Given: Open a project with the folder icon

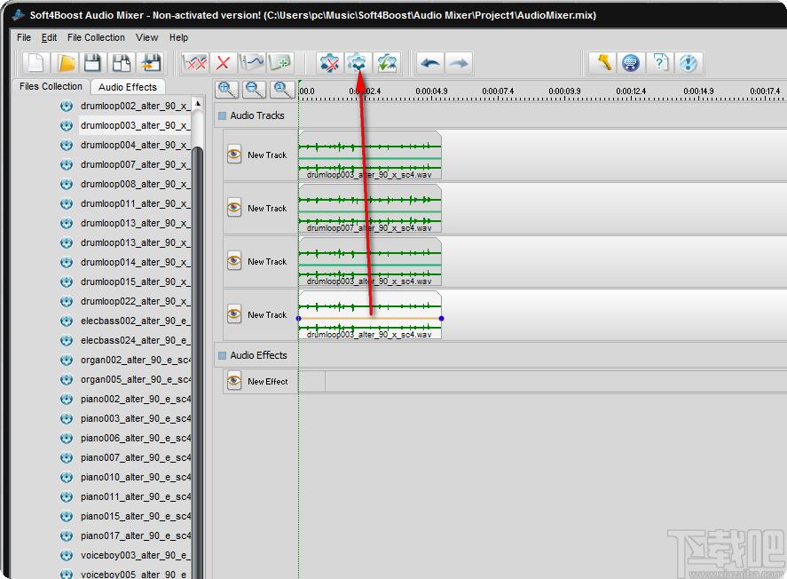Looking at the screenshot, I should pos(65,63).
